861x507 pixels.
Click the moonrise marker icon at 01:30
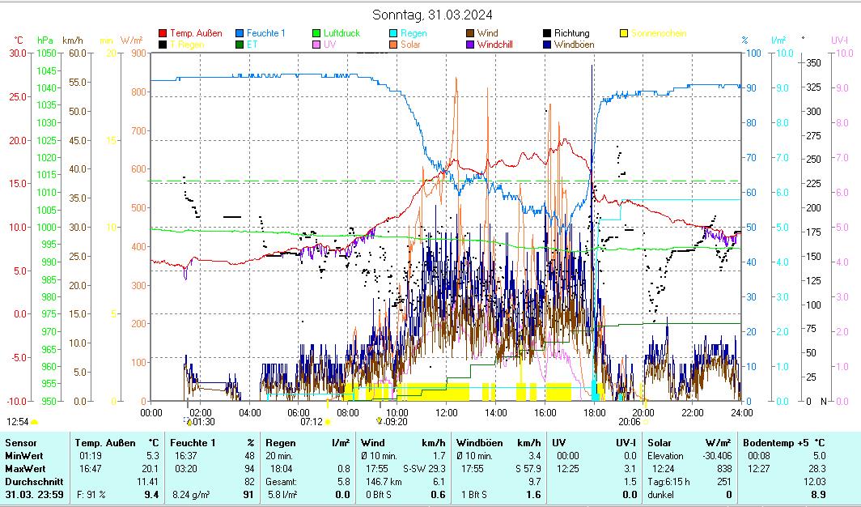click(x=189, y=422)
